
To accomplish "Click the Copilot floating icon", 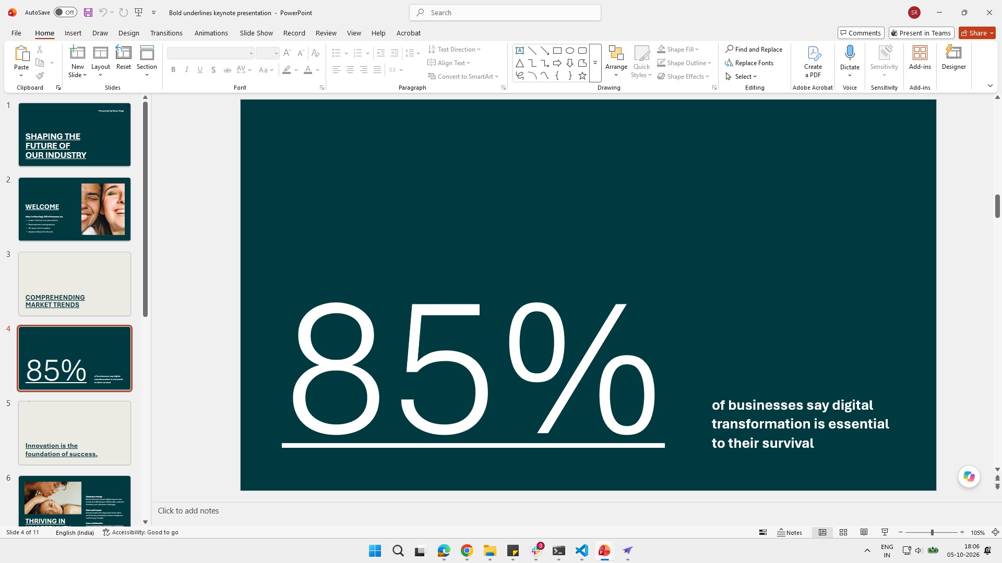I will click(x=969, y=476).
